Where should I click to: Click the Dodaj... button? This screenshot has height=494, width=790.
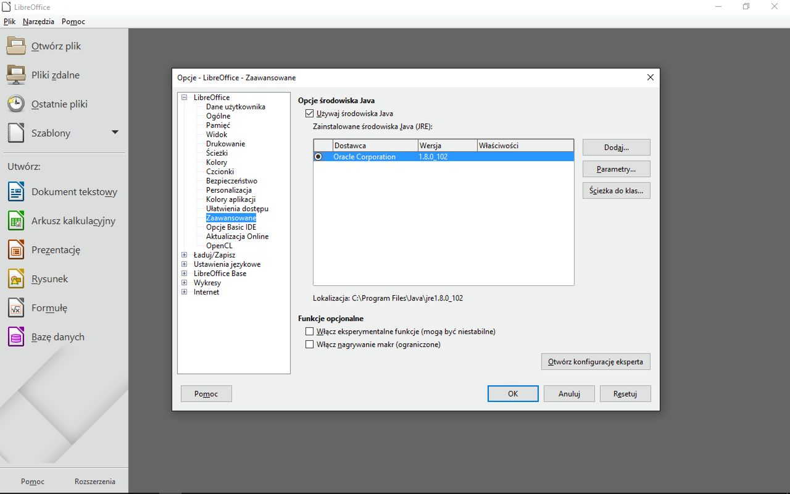pos(617,148)
